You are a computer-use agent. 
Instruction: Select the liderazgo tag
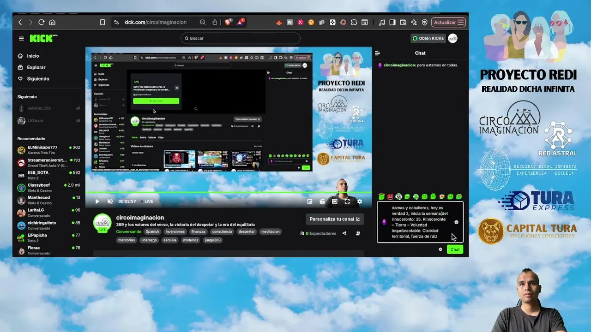pos(149,240)
